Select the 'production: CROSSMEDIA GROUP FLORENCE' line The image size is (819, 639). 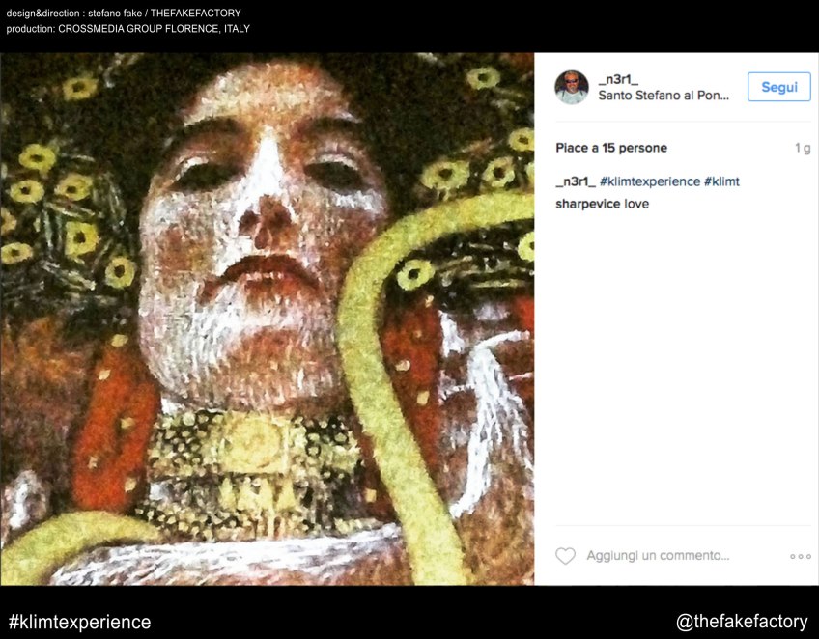coord(127,29)
